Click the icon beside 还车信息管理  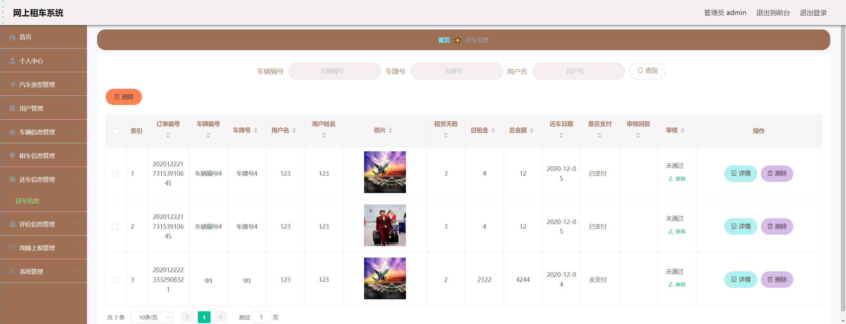point(12,179)
